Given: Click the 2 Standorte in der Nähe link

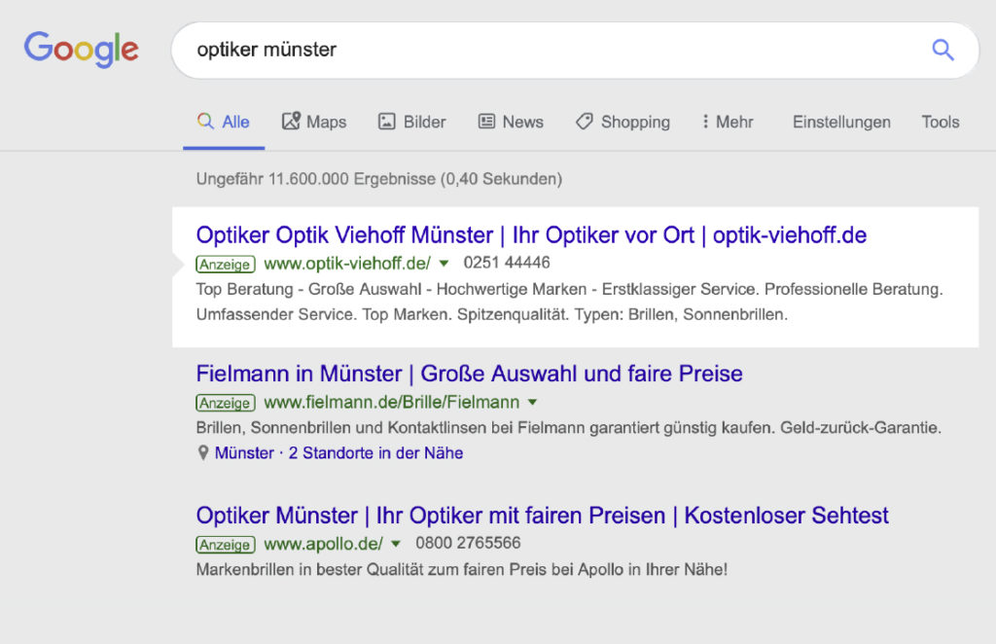Looking at the screenshot, I should click(375, 453).
